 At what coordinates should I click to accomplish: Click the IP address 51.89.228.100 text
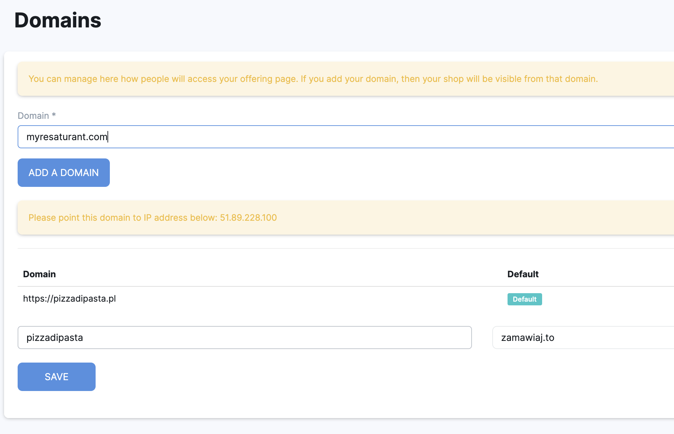pyautogui.click(x=248, y=218)
